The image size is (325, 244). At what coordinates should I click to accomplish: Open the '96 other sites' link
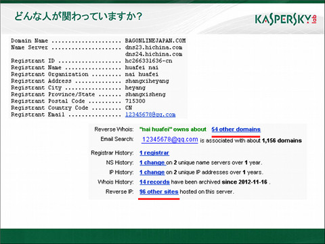point(158,192)
